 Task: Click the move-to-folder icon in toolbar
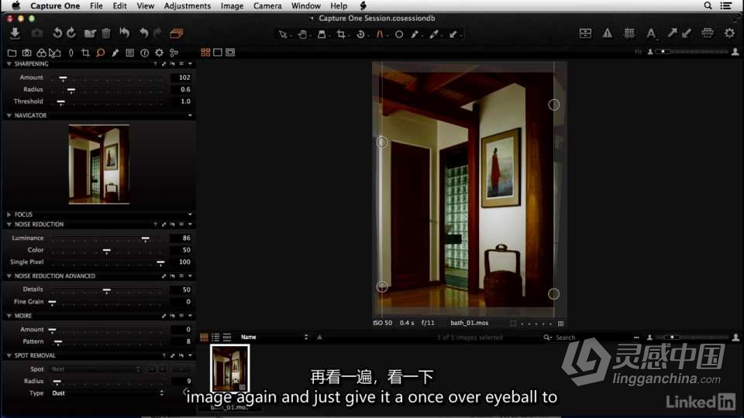pos(90,33)
